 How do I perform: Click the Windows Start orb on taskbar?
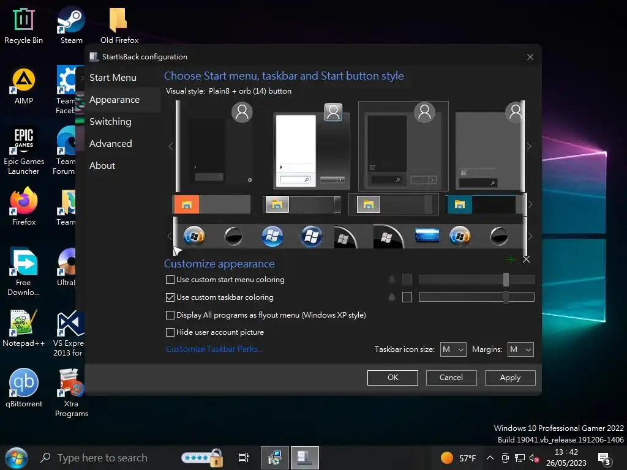tap(17, 458)
